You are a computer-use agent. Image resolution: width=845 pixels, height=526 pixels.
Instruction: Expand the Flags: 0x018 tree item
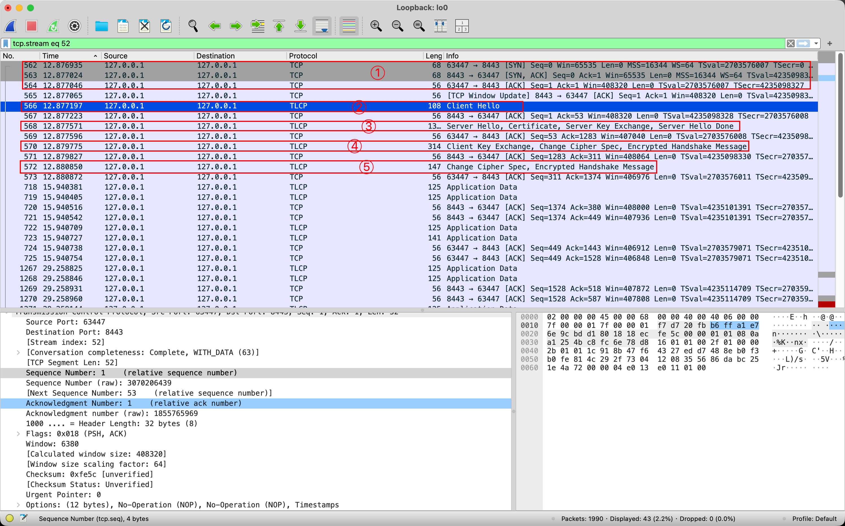18,434
